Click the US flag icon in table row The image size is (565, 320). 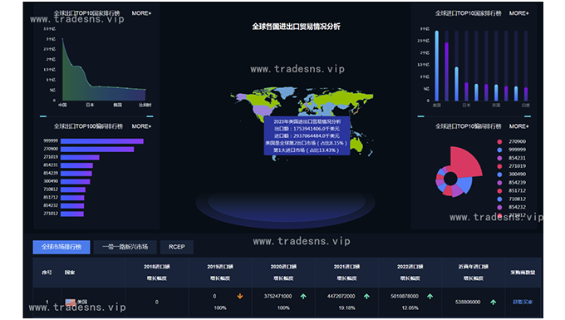point(71,302)
